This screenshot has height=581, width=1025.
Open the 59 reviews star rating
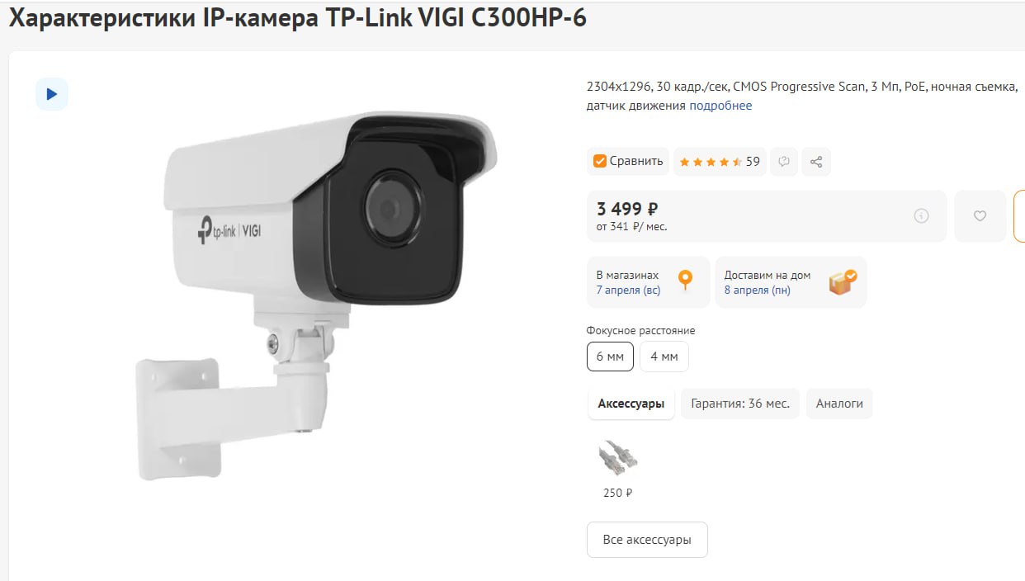pyautogui.click(x=719, y=162)
